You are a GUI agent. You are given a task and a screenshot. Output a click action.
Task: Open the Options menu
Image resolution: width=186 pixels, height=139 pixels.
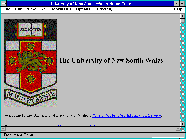(x=83, y=9)
